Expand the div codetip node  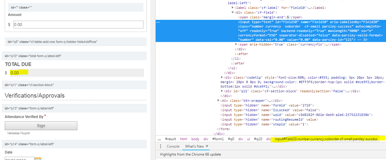(x=222, y=77)
